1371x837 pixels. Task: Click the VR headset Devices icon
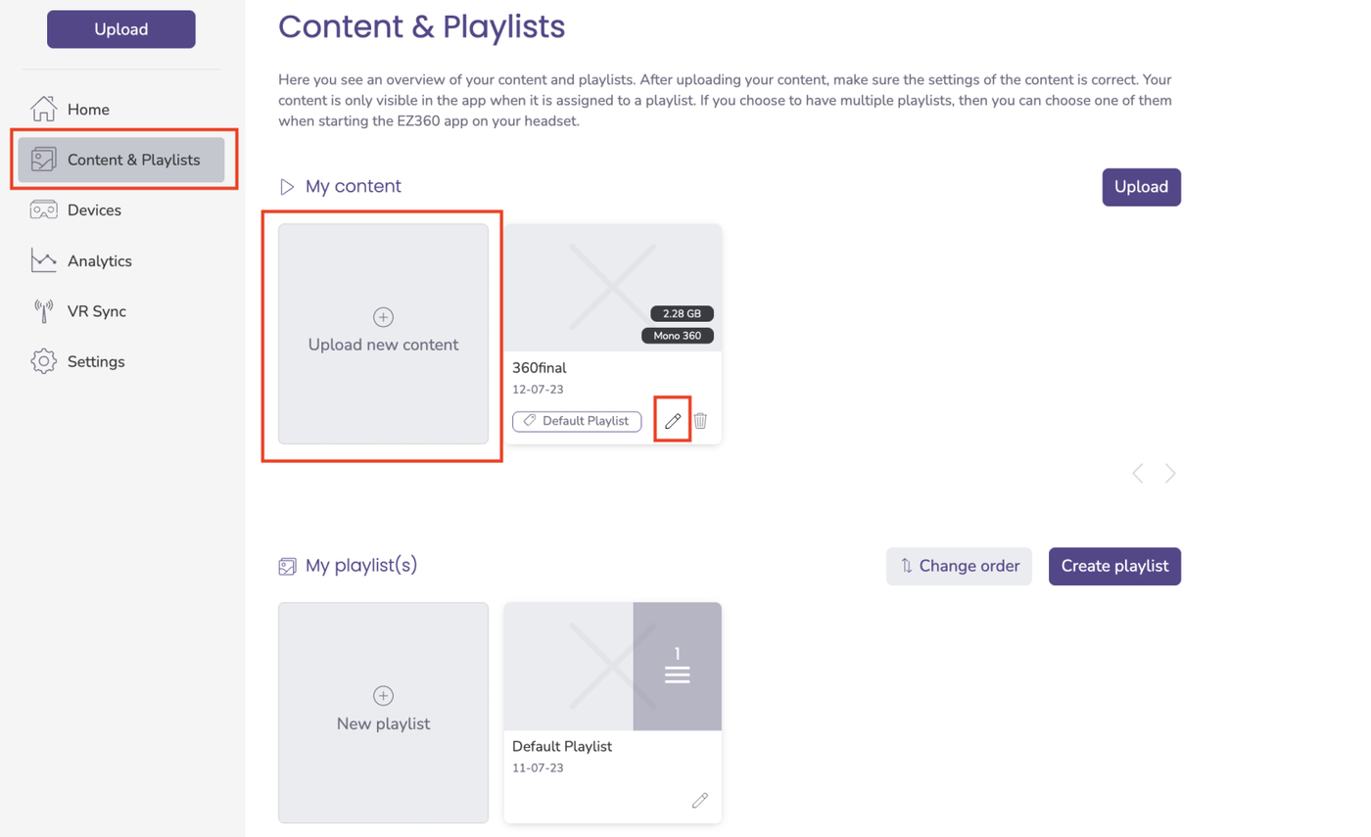[43, 209]
